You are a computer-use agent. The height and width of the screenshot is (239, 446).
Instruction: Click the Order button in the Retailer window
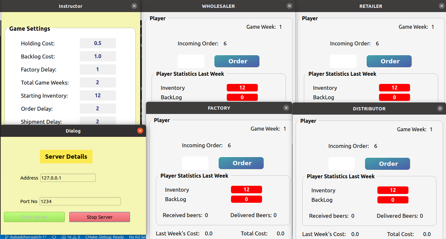(389, 61)
